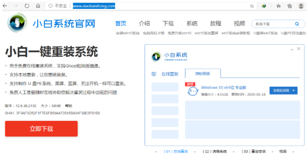The width and height of the screenshot is (308, 166).
Task: Open the 电脑死机卡顿 link
Action: click(x=154, y=33)
